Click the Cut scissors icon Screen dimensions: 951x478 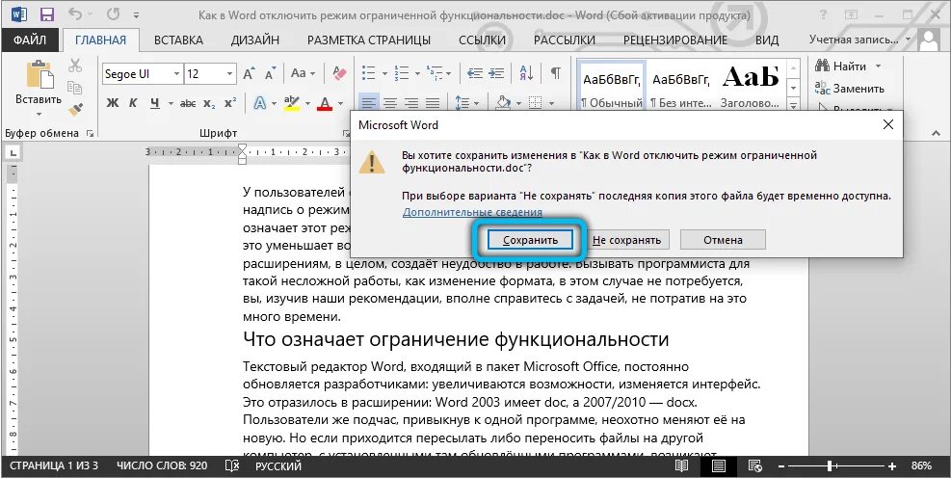click(75, 65)
